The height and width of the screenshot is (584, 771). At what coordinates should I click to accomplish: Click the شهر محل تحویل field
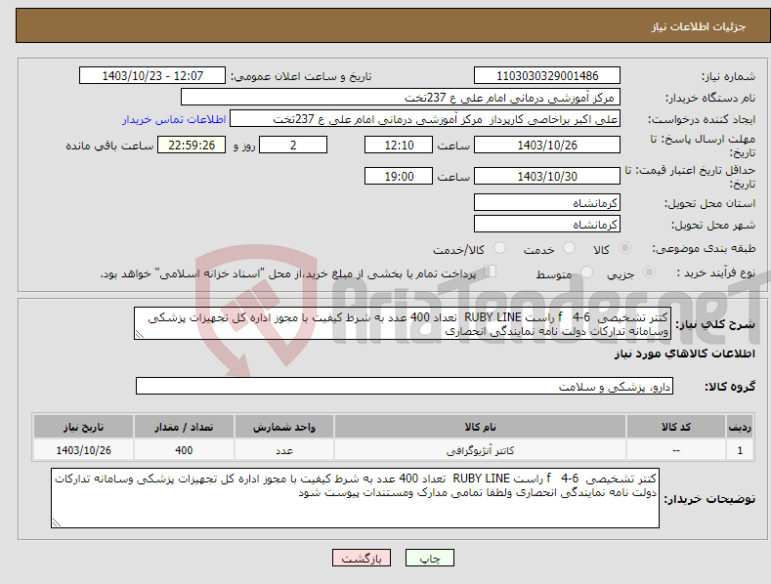pos(547,225)
